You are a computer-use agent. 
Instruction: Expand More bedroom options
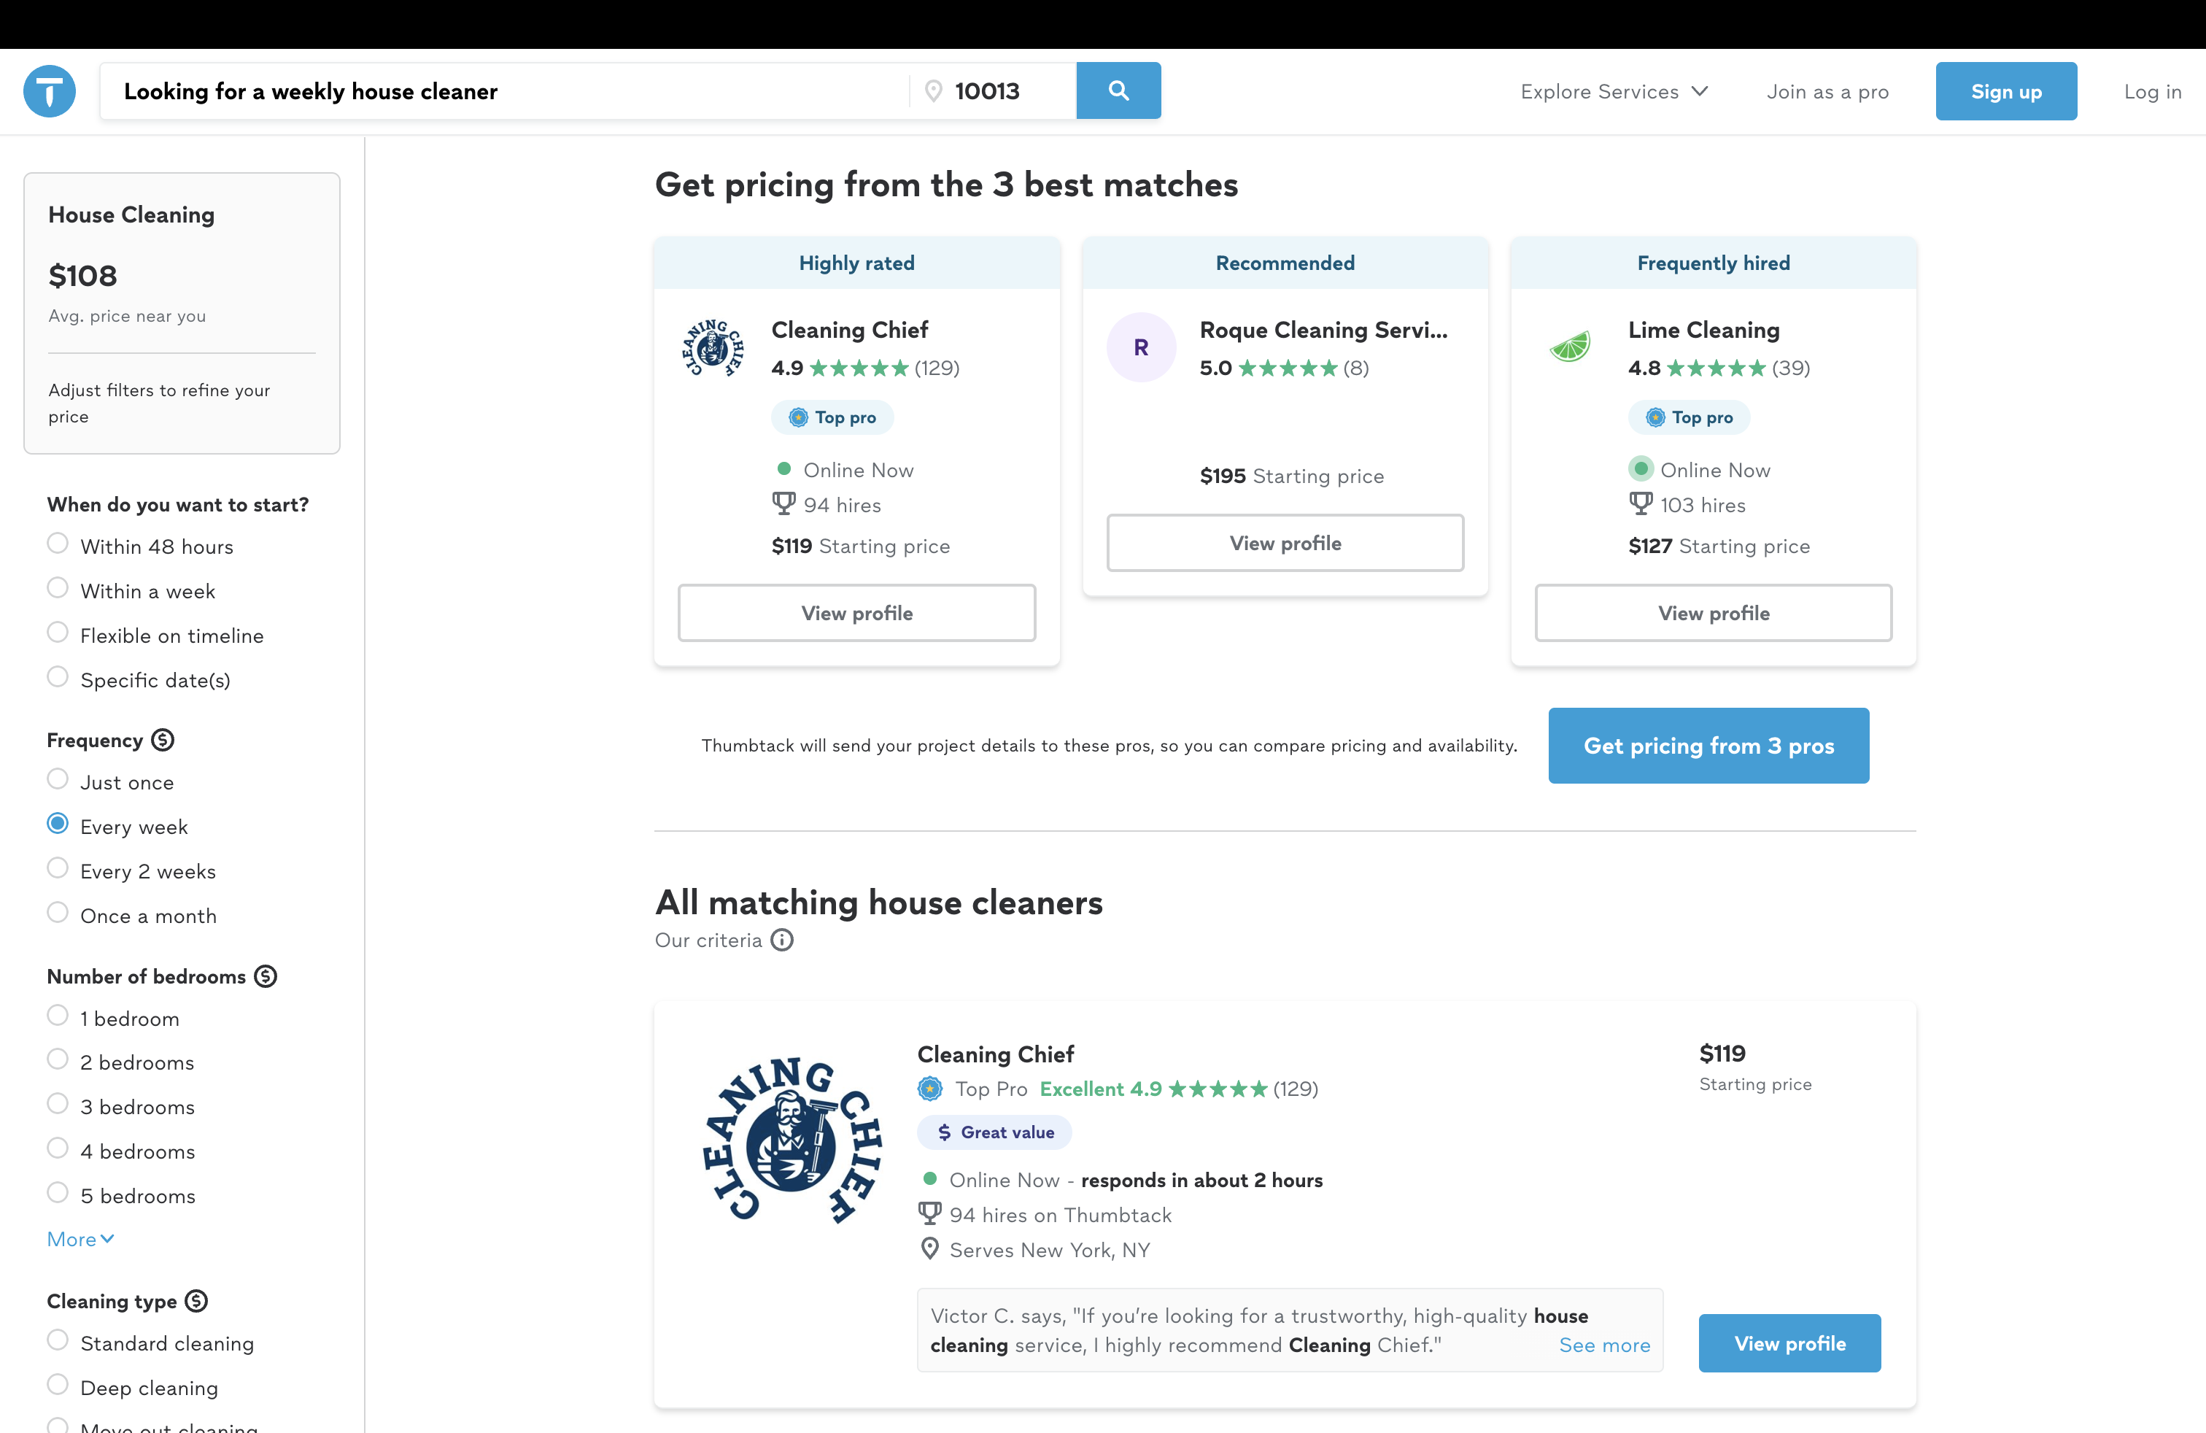(80, 1238)
